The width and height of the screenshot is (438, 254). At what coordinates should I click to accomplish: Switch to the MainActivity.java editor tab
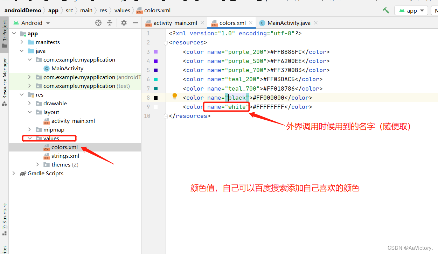coord(289,23)
